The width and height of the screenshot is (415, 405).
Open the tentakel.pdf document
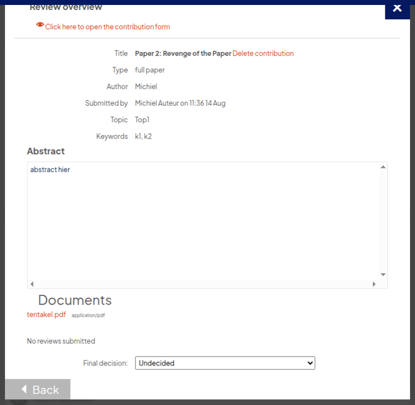point(46,315)
